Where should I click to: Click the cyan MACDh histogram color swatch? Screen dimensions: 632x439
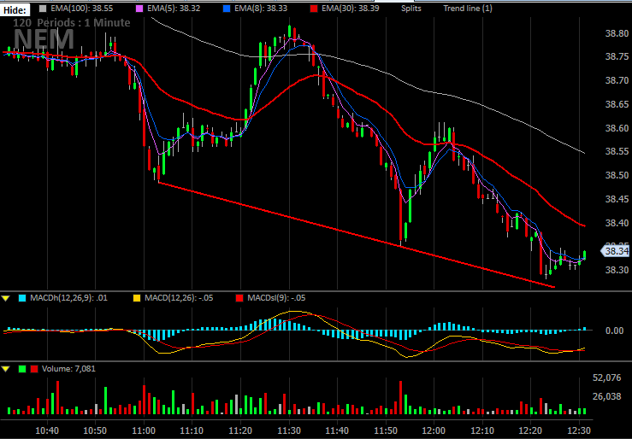click(22, 298)
